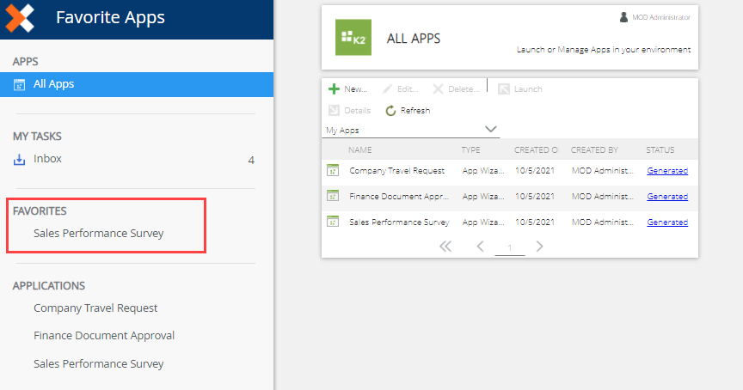Go to previous page arrow
Viewport: 743px width, 390px height.
pos(480,247)
